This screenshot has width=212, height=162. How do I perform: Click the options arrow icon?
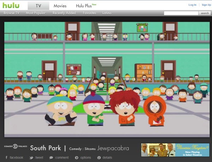77,158
